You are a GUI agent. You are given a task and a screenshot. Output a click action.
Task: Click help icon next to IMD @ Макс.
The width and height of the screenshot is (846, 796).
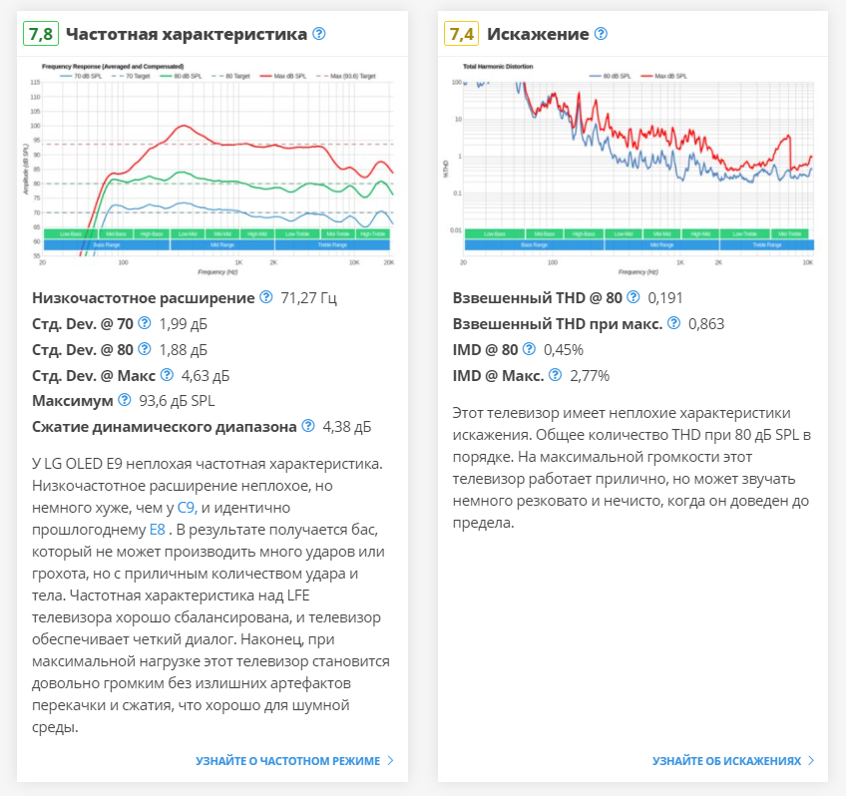tap(555, 375)
